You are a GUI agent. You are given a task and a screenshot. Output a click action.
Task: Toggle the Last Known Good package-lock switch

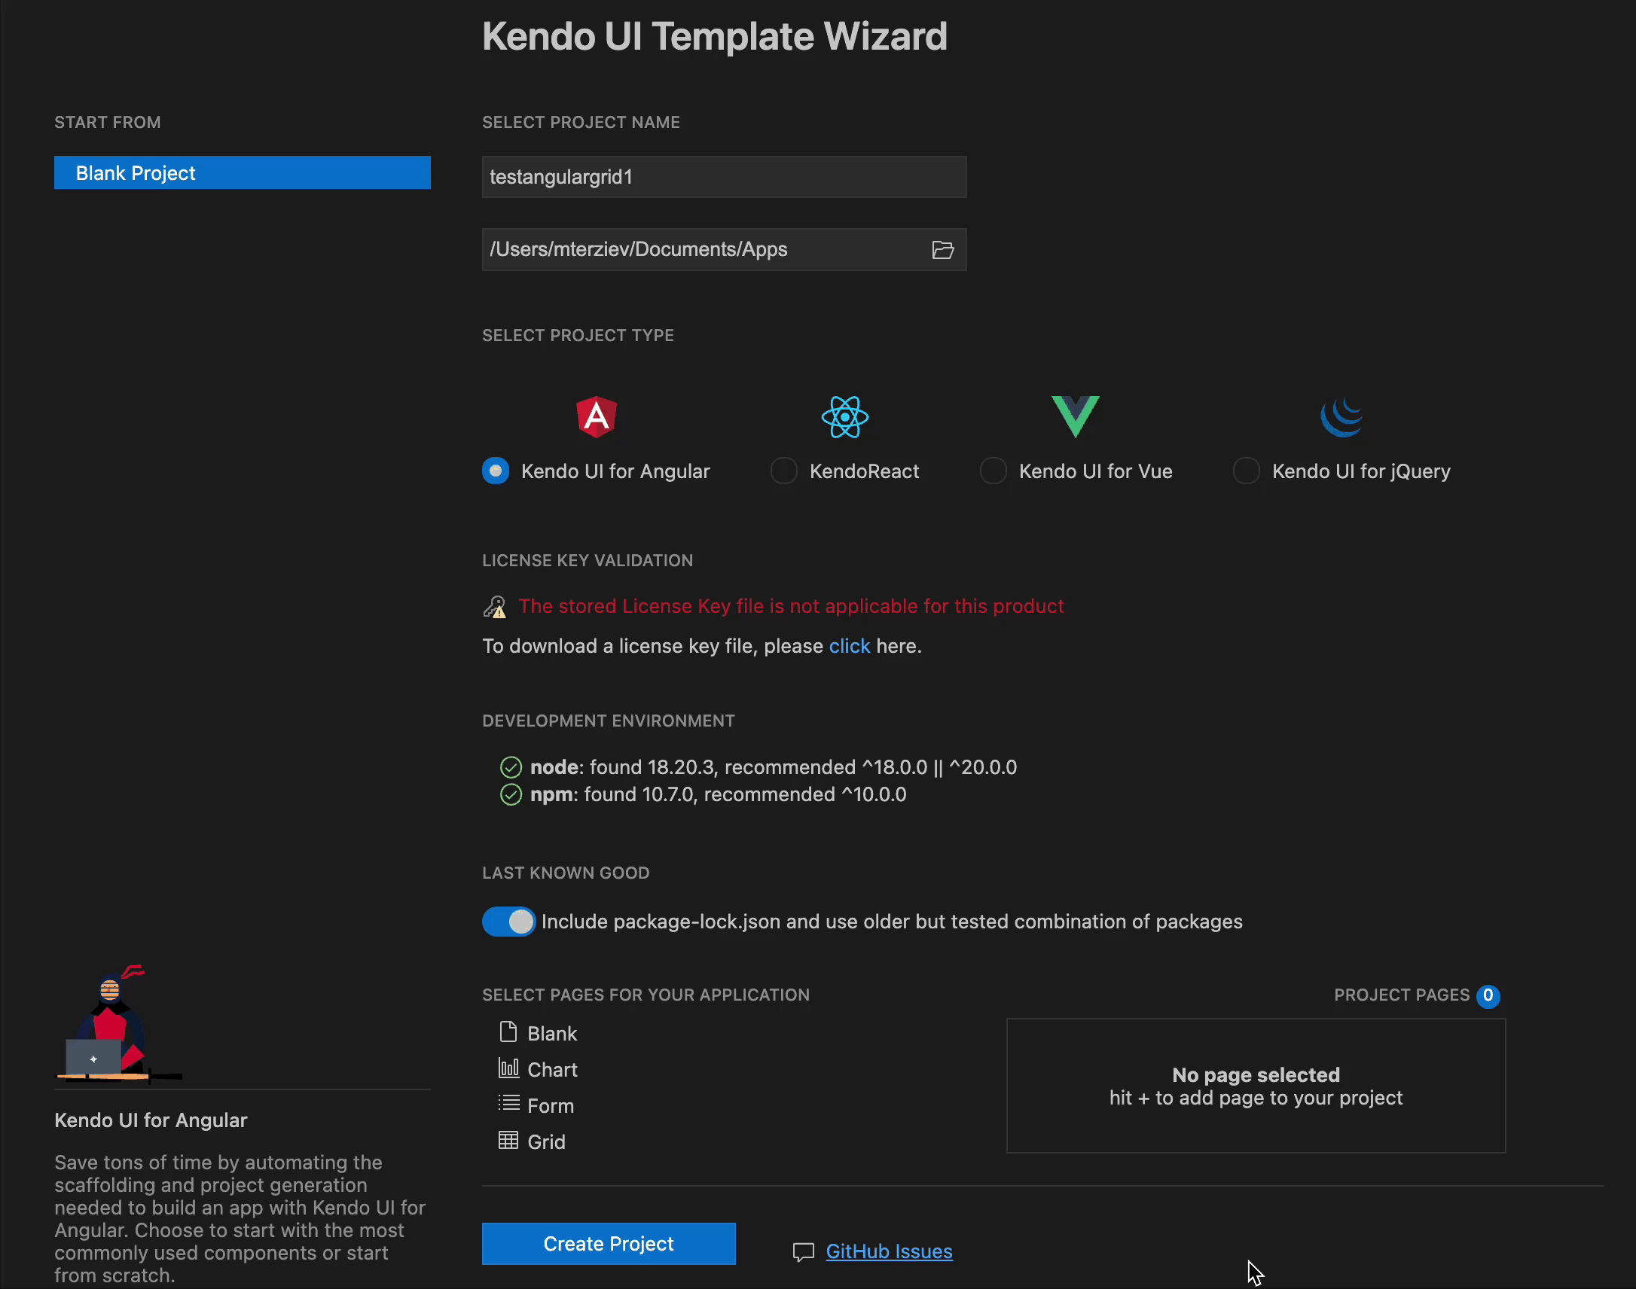point(509,922)
